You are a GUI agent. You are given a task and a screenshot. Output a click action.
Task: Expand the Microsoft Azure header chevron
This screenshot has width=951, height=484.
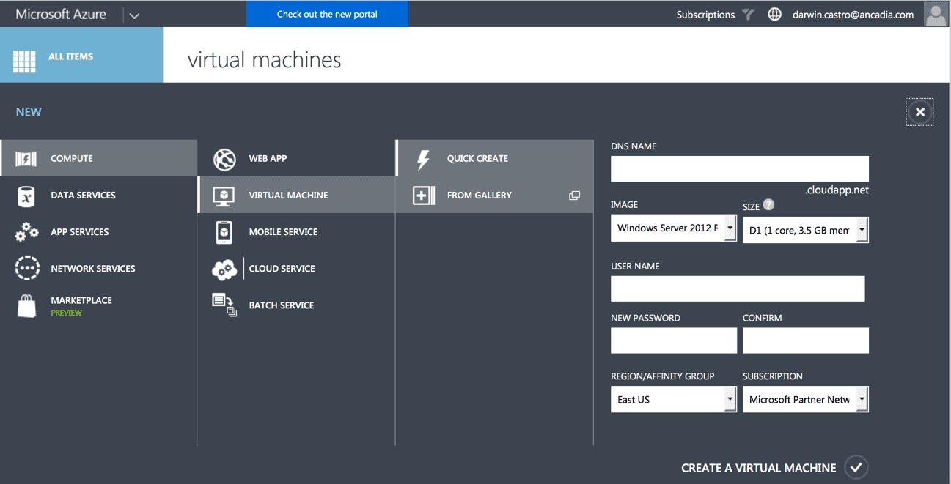134,15
